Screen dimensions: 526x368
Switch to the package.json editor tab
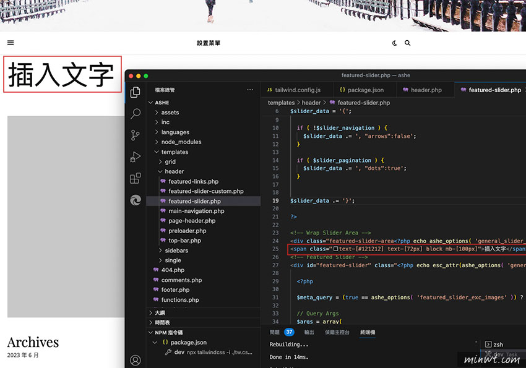(x=365, y=90)
